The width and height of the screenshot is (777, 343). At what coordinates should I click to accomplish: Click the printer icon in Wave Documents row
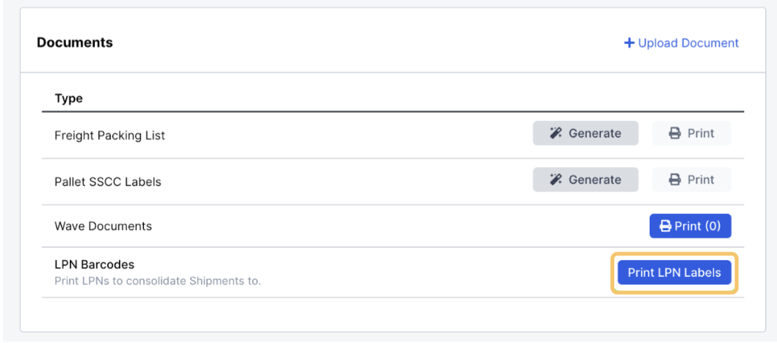pos(665,226)
